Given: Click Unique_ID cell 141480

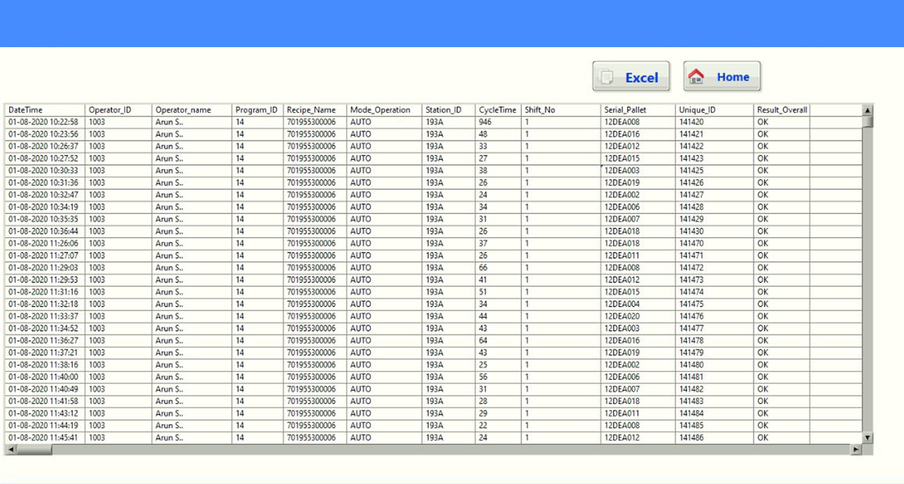Looking at the screenshot, I should point(715,365).
